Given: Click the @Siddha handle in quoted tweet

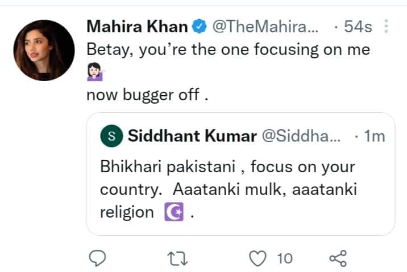Looking at the screenshot, I should [301, 137].
